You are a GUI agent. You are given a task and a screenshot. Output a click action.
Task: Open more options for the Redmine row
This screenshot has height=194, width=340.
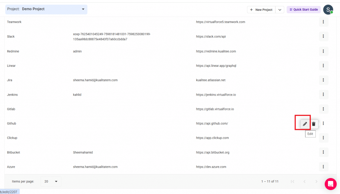pyautogui.click(x=323, y=51)
